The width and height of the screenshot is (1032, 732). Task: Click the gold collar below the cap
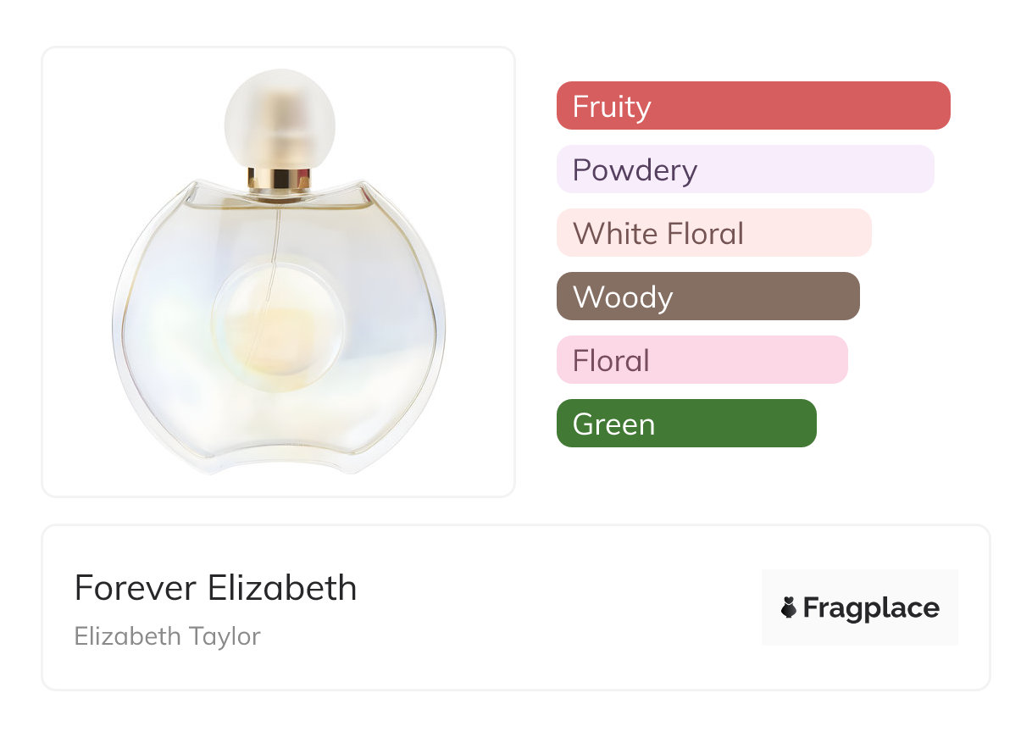pos(279,179)
